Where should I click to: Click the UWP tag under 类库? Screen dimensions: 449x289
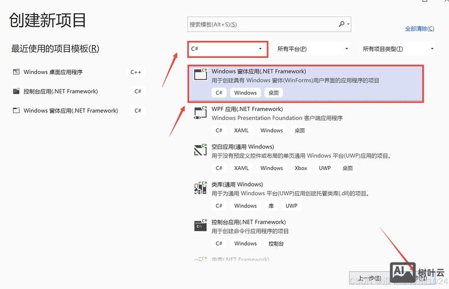[x=291, y=206]
